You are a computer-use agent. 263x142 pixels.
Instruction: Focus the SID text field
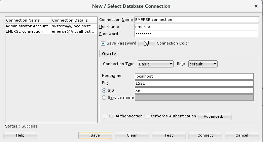click(x=194, y=90)
